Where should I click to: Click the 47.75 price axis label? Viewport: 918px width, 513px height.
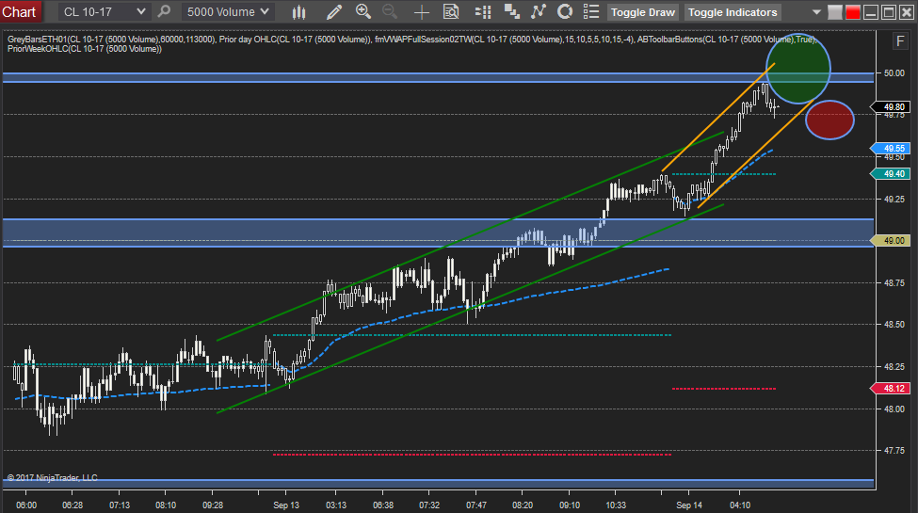point(894,450)
